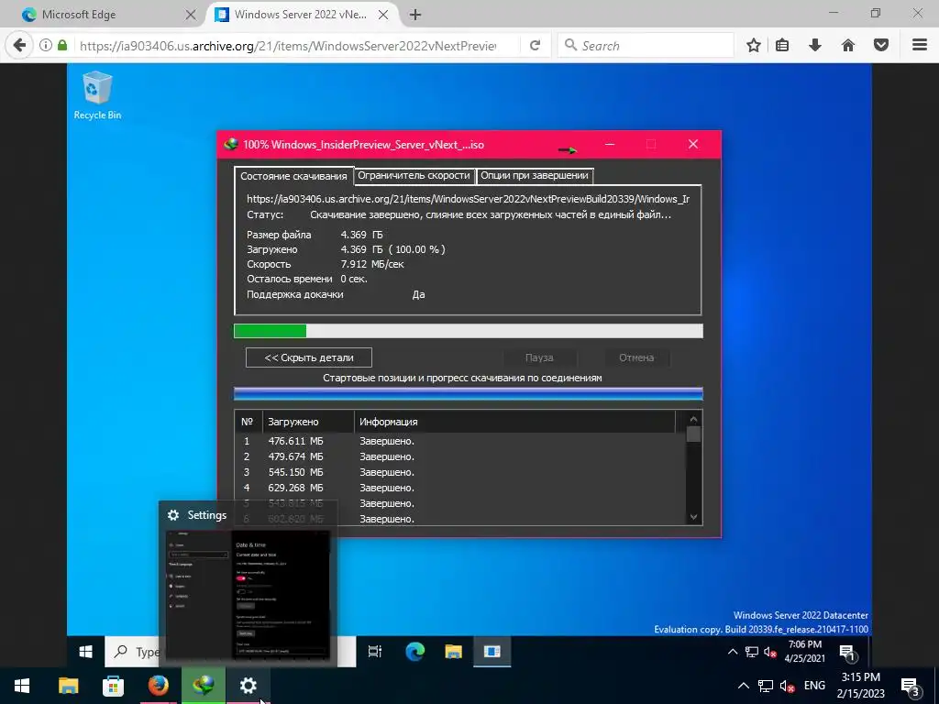This screenshot has width=939, height=704.
Task: Select connection row 545.150 МБ
Action: click(x=460, y=472)
